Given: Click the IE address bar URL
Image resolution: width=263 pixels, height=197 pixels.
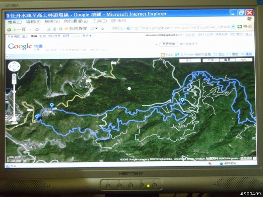Looking at the screenshot, I should (x=180, y=27).
